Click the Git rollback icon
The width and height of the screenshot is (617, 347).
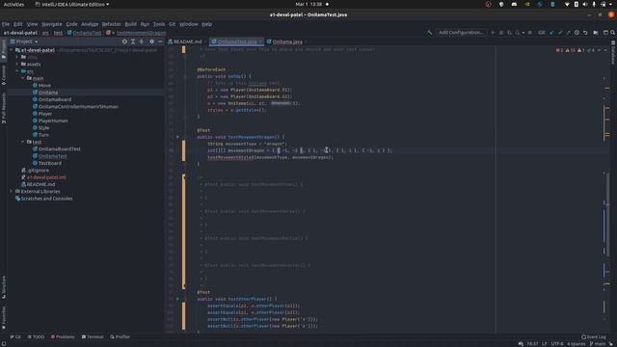coord(585,33)
